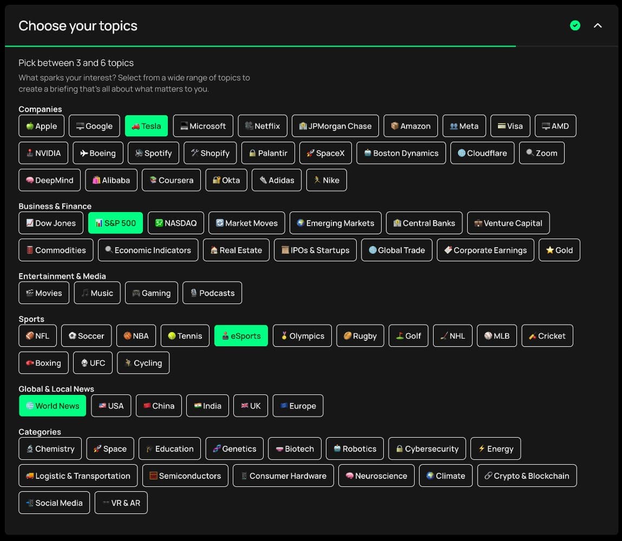The height and width of the screenshot is (541, 622).
Task: Choose the Crypto & Blockchain topic
Action: click(x=527, y=476)
